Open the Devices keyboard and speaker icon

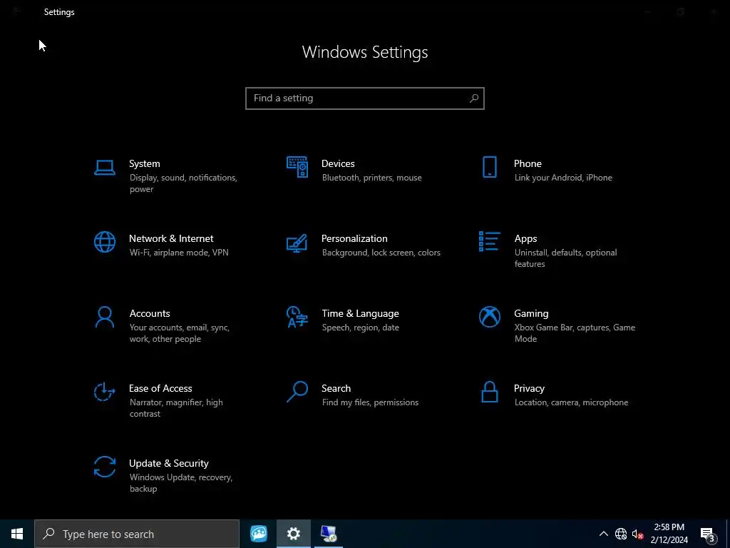pyautogui.click(x=297, y=167)
